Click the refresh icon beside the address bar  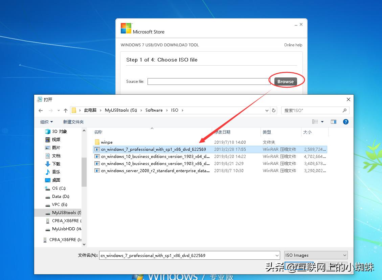tap(274, 110)
